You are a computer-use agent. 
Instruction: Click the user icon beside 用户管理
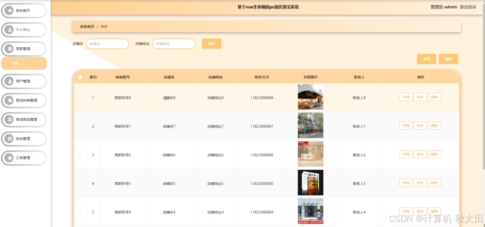[9, 81]
